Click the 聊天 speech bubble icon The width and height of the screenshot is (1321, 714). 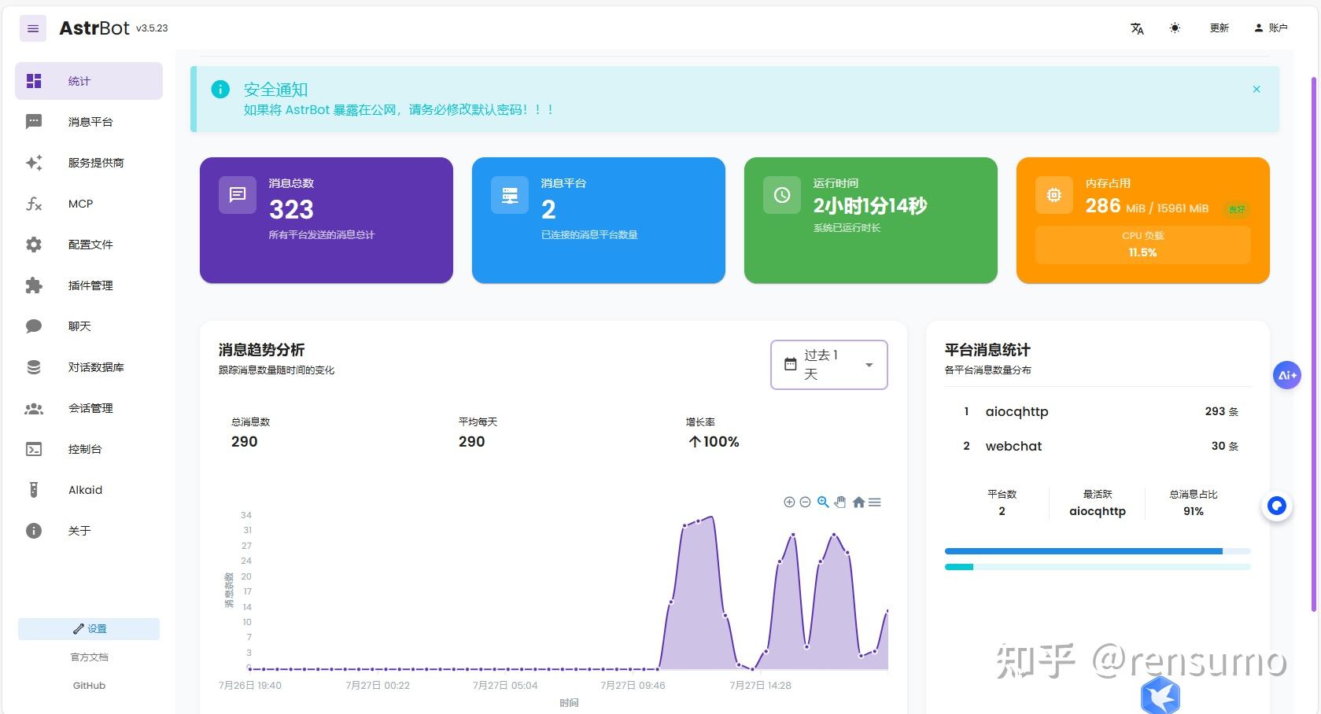[x=34, y=326]
